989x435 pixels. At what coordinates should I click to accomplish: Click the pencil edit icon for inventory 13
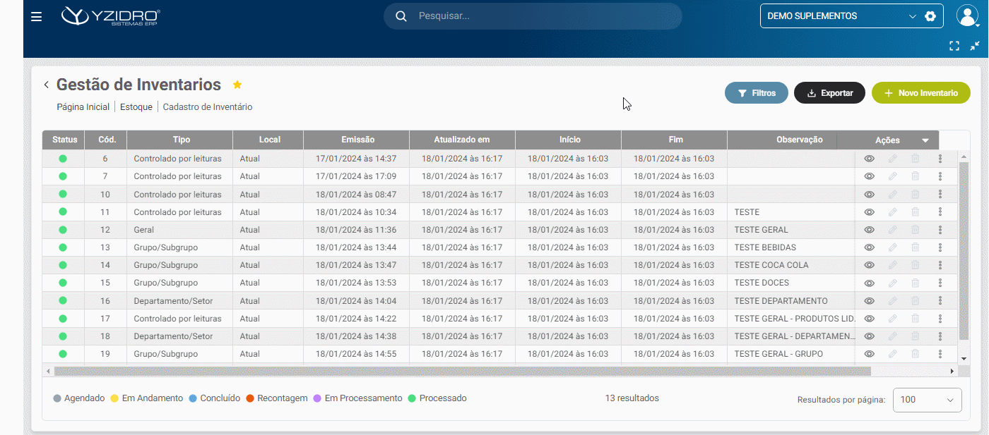pos(893,247)
